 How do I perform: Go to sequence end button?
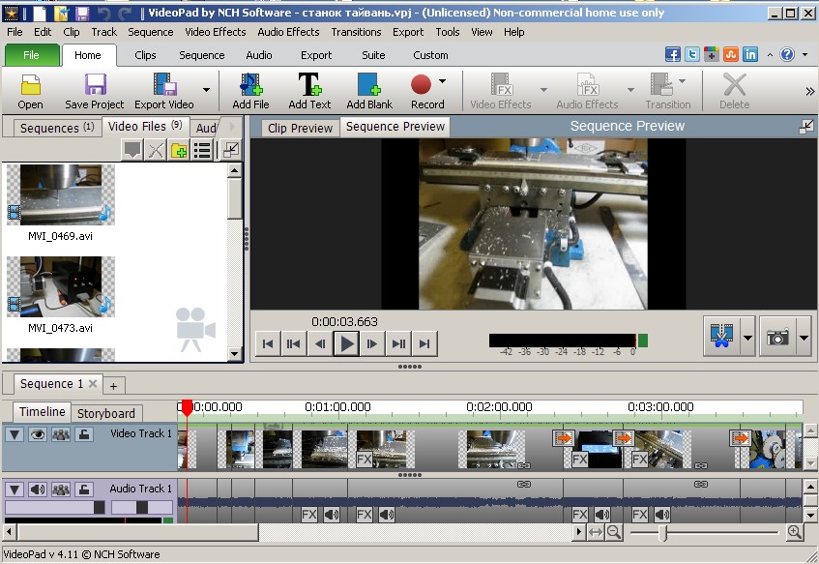(424, 343)
